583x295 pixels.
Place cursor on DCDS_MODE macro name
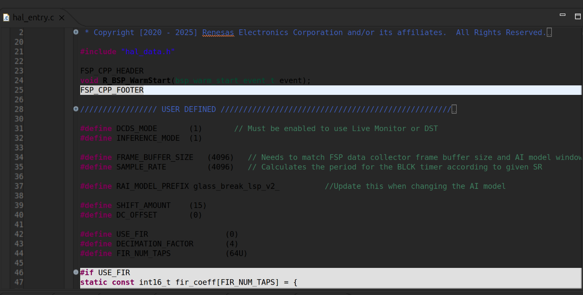click(x=136, y=129)
